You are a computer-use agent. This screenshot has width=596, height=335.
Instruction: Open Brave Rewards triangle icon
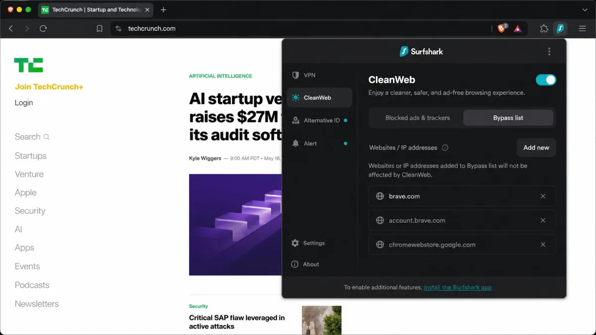coord(518,29)
